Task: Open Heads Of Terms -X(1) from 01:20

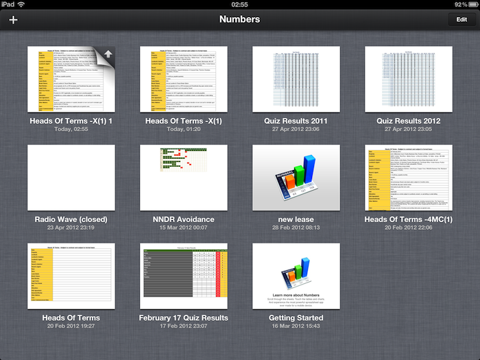Action: pos(184,80)
